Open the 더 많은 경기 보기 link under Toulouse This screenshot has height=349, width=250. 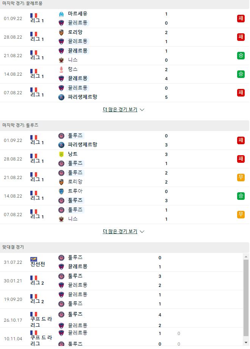tap(120, 232)
